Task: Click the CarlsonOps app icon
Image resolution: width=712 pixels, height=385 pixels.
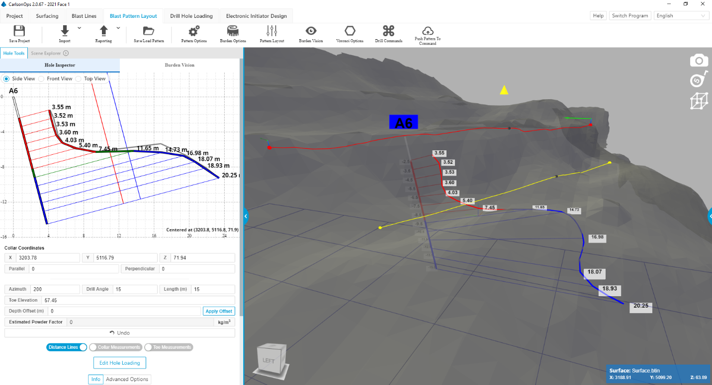Action: click(4, 4)
